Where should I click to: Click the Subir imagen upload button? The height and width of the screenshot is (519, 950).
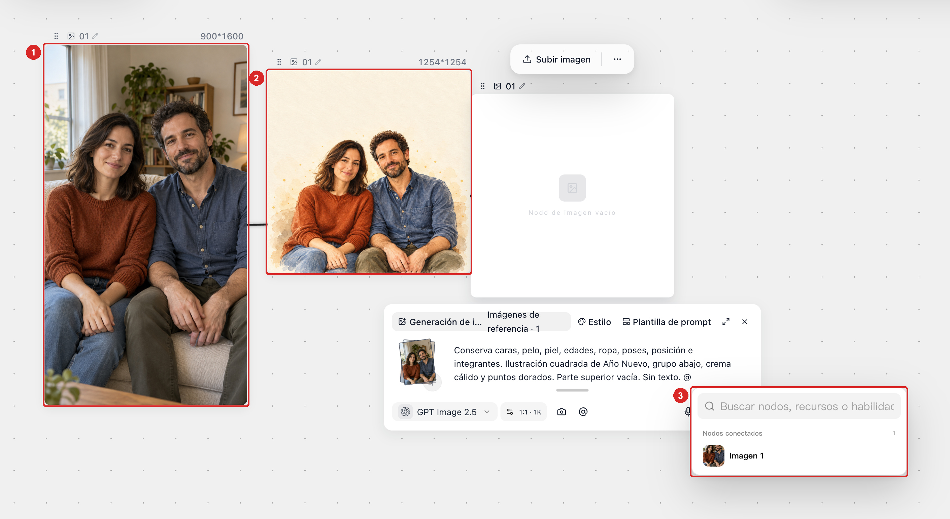556,59
